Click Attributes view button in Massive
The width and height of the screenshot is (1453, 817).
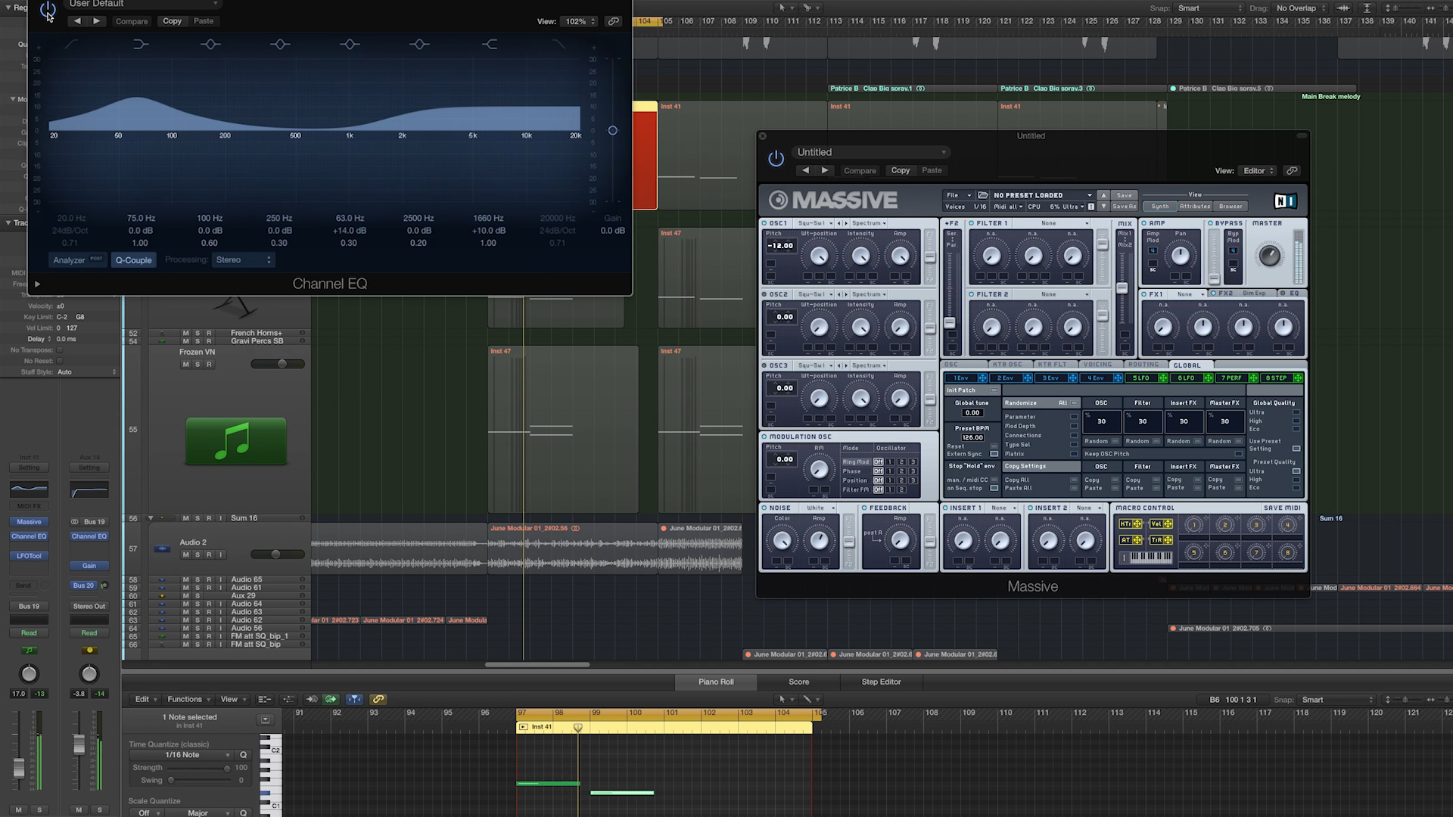tap(1195, 207)
